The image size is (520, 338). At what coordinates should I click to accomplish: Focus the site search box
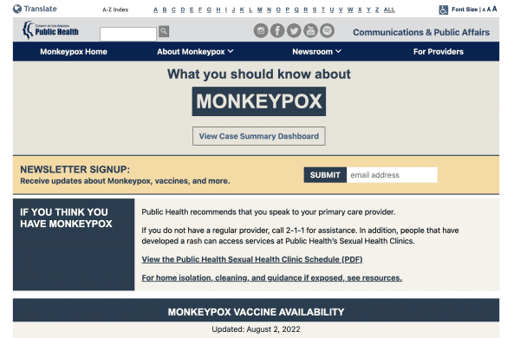click(x=128, y=34)
